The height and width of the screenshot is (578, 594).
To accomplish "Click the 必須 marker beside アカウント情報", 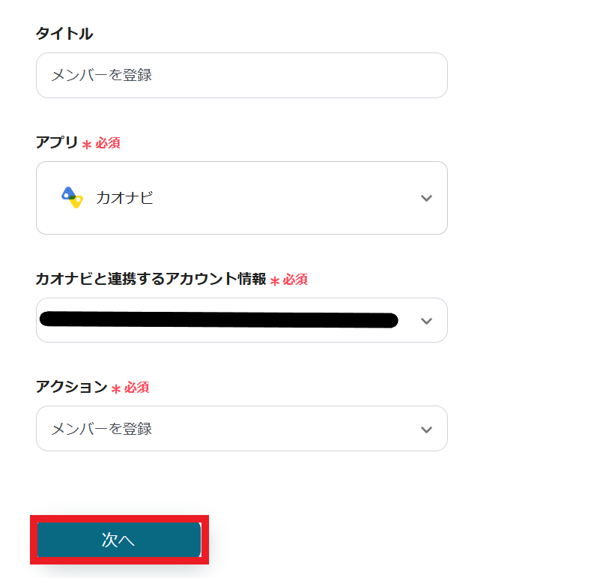I will [x=295, y=280].
